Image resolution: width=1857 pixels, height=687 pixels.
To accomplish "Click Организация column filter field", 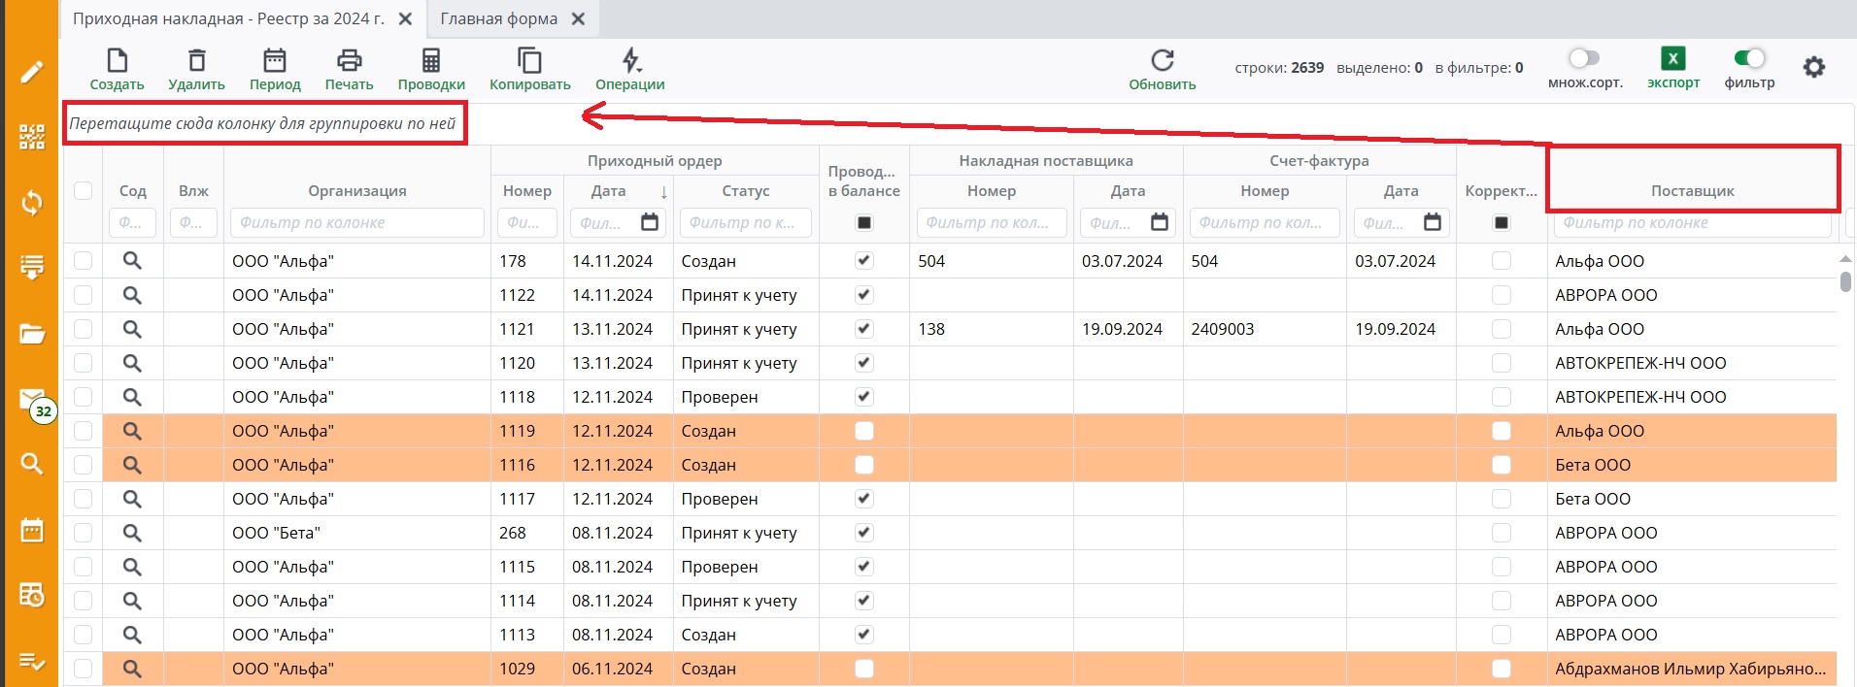I will [x=356, y=222].
